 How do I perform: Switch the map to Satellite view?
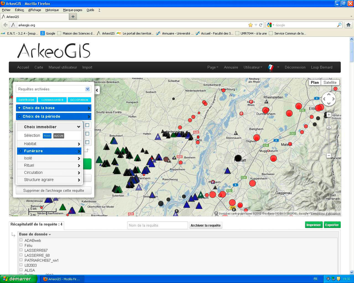point(330,82)
